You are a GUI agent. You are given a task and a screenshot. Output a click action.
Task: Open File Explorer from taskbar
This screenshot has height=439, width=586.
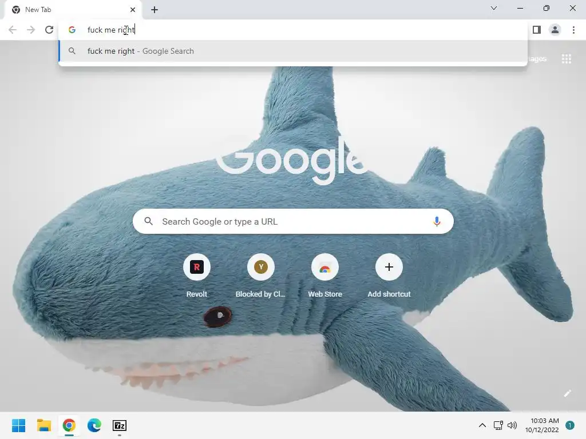click(43, 425)
